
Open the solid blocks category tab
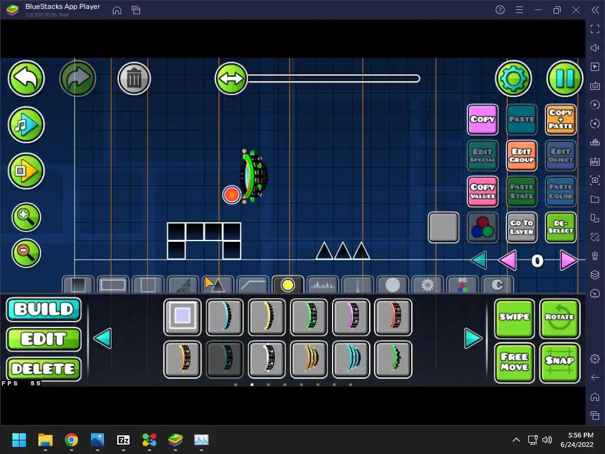78,285
